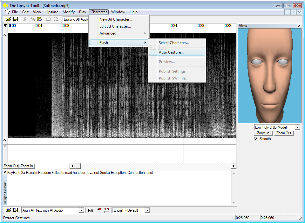Choose New 3d Character... menu entry

(x=119, y=19)
